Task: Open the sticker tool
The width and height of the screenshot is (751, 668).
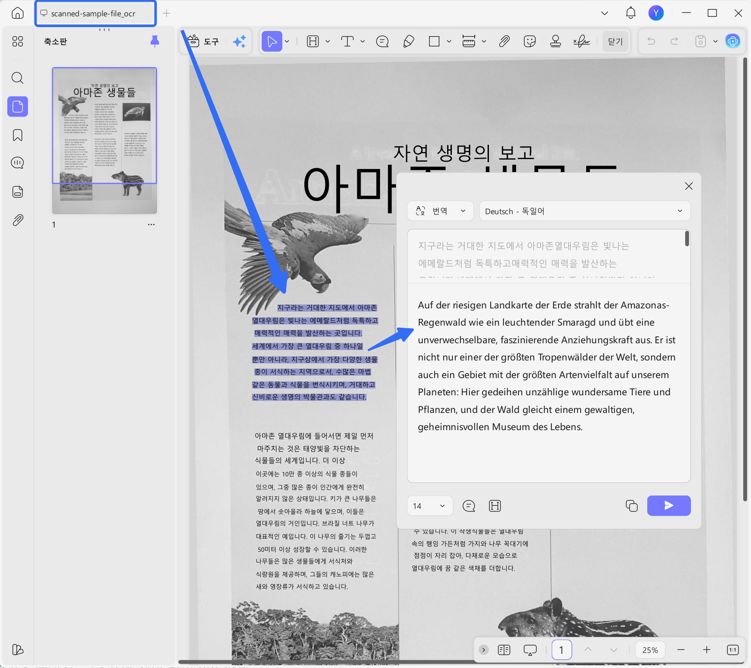Action: pos(530,41)
